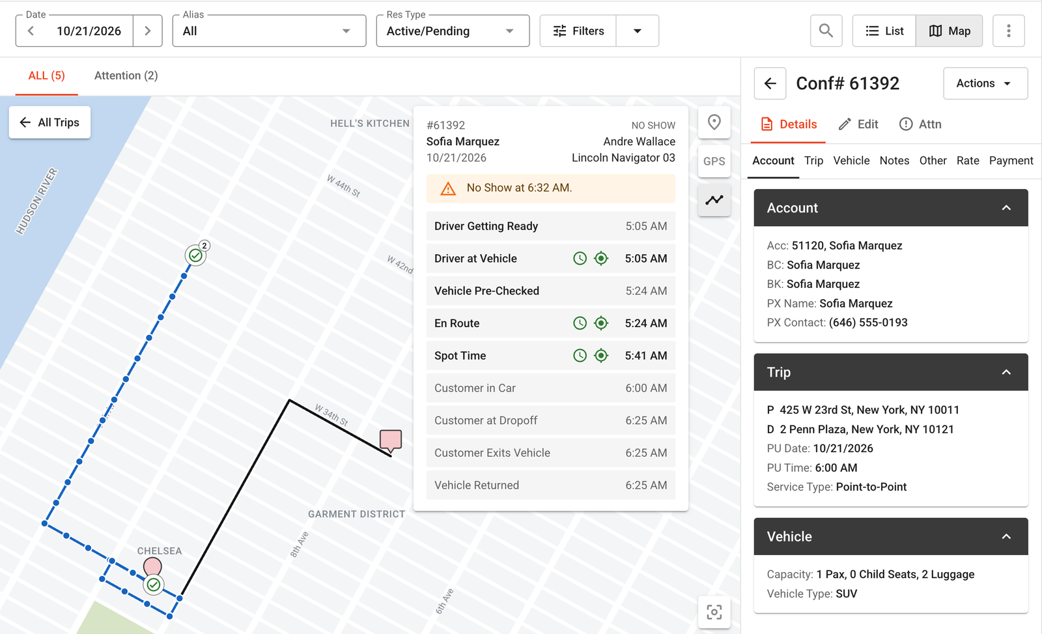
Task: Click the search magnifier icon
Action: pos(826,31)
